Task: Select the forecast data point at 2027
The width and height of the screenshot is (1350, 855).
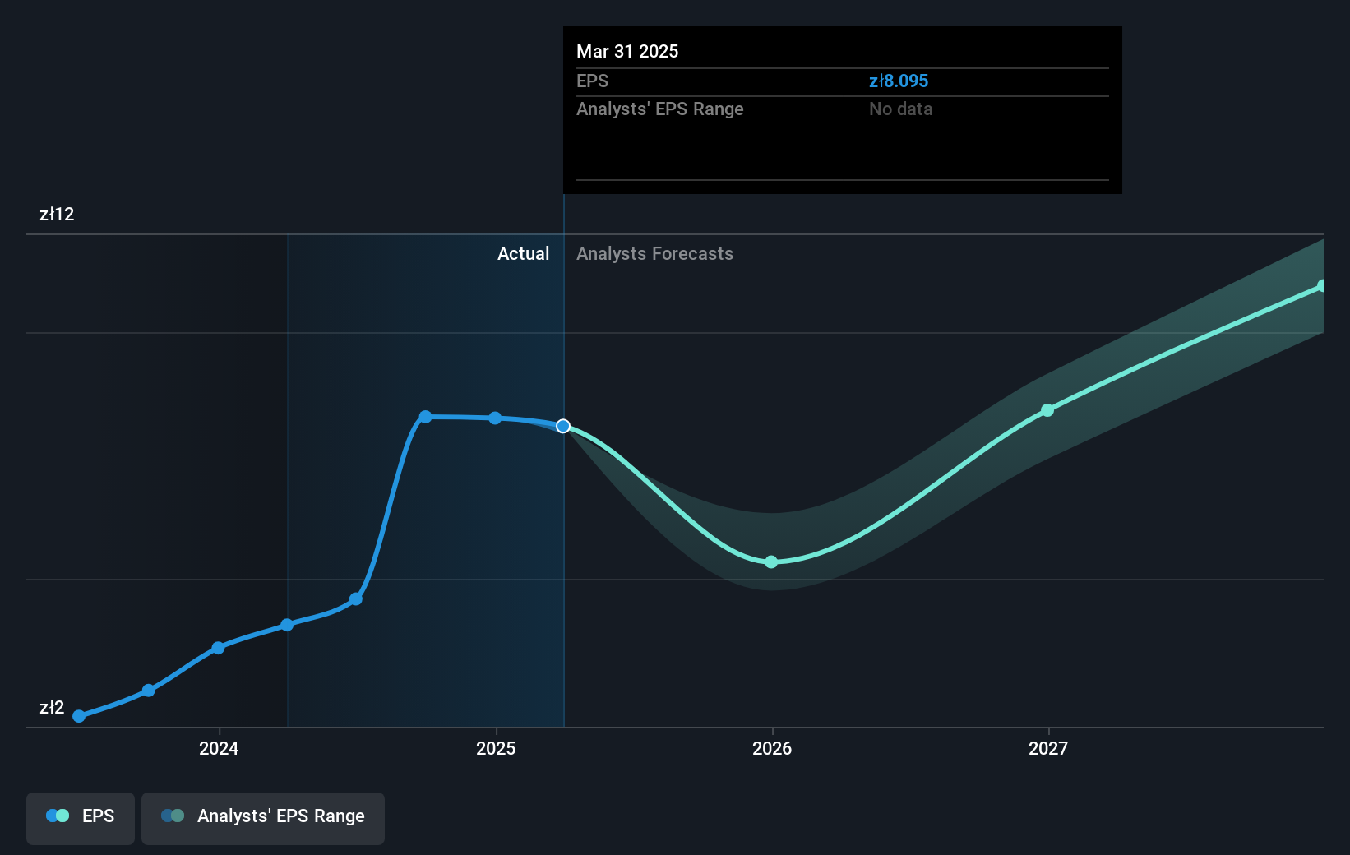Action: coord(1047,410)
